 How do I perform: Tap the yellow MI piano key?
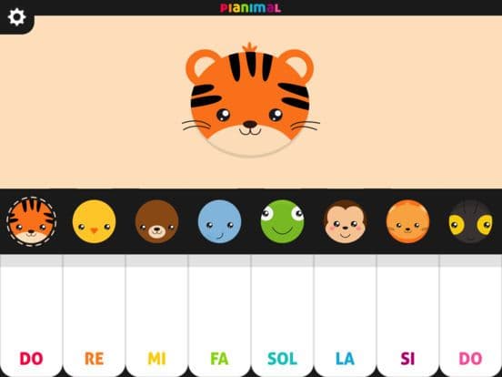(156, 316)
